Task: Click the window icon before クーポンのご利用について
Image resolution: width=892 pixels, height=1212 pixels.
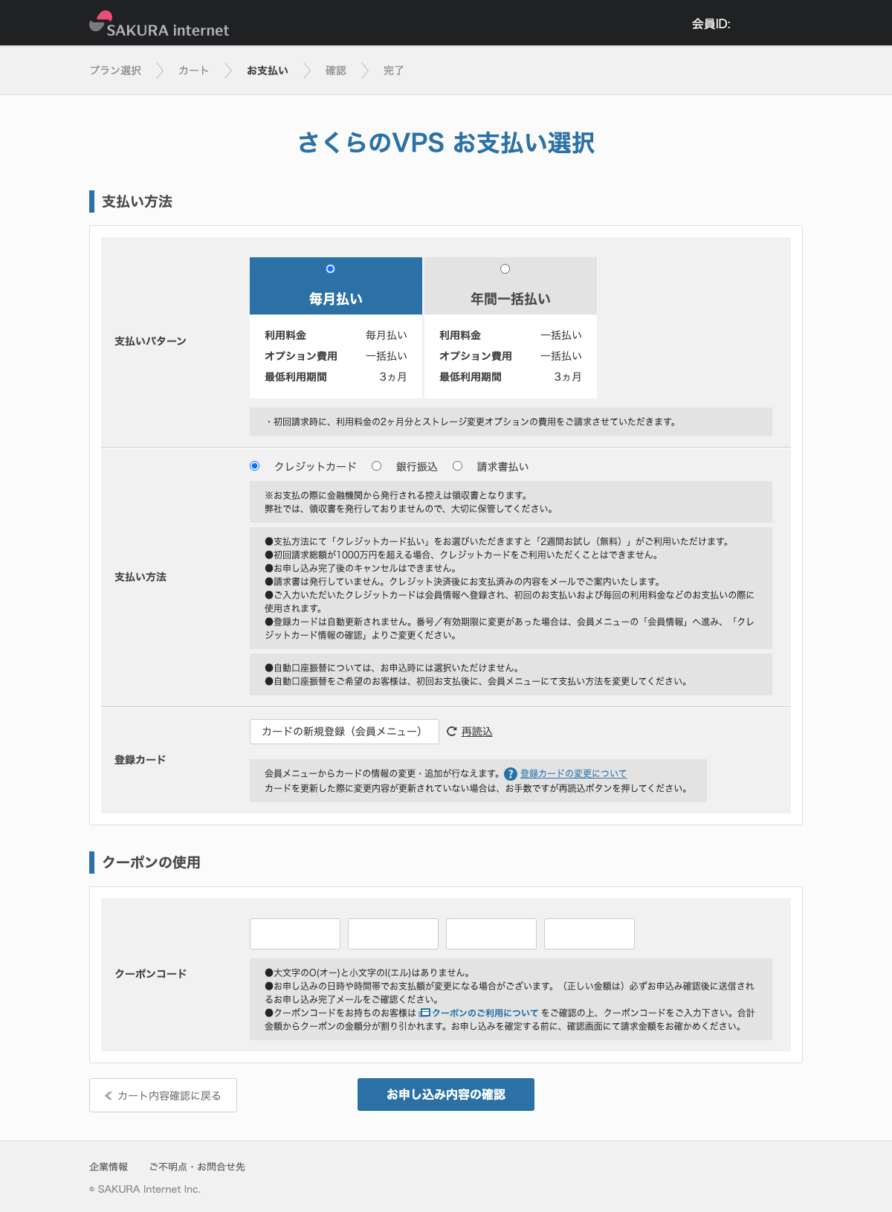Action: click(425, 1013)
